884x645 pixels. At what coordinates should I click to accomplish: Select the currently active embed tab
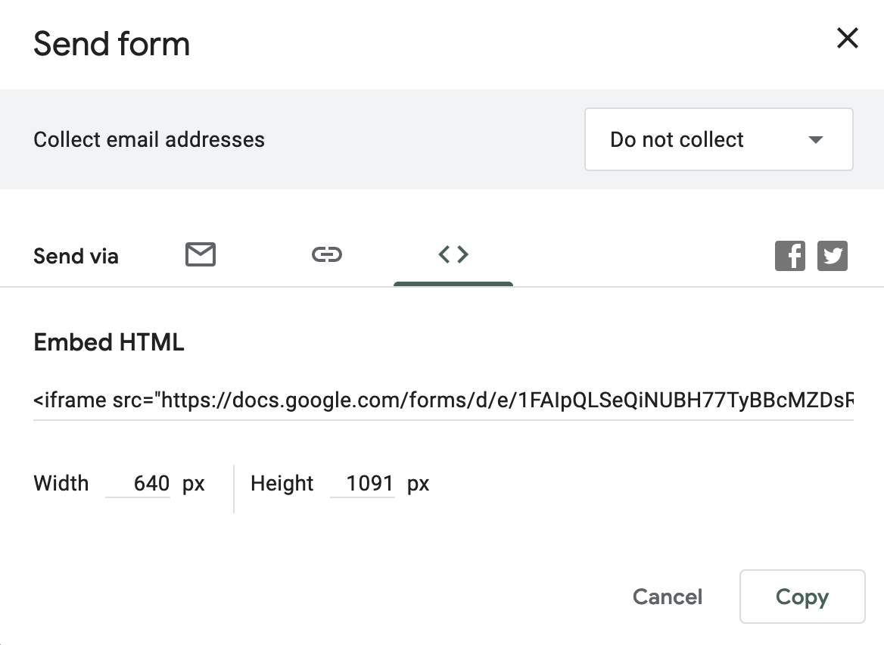(x=453, y=255)
